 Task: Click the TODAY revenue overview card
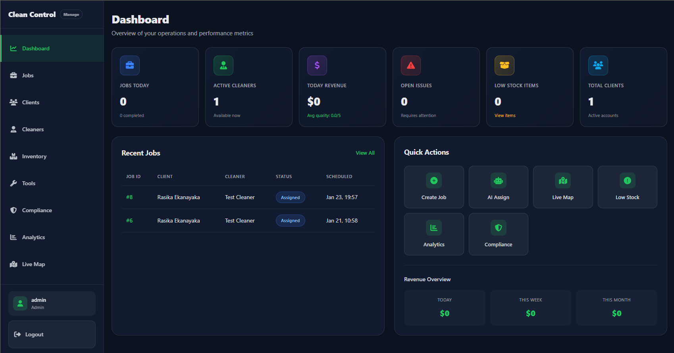(445, 308)
